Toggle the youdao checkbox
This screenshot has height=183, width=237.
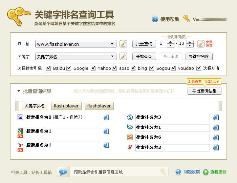click(x=173, y=68)
